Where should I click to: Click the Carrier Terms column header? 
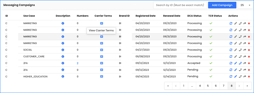(x=103, y=16)
